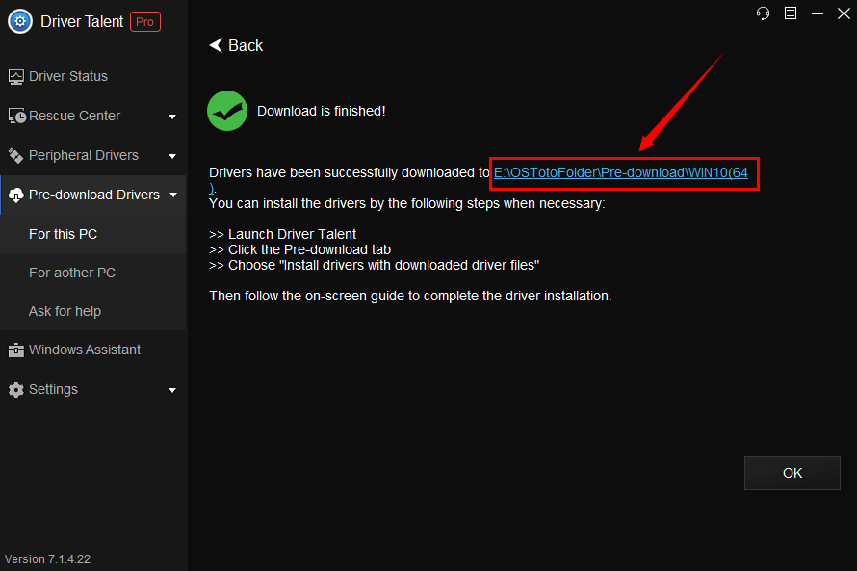
Task: Select For aother PC option
Action: (92, 273)
